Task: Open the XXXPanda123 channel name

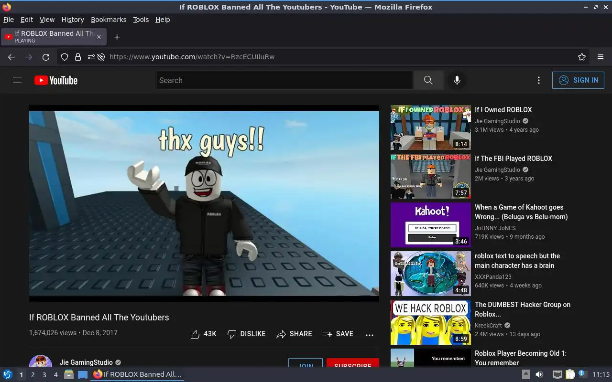Action: tap(493, 276)
